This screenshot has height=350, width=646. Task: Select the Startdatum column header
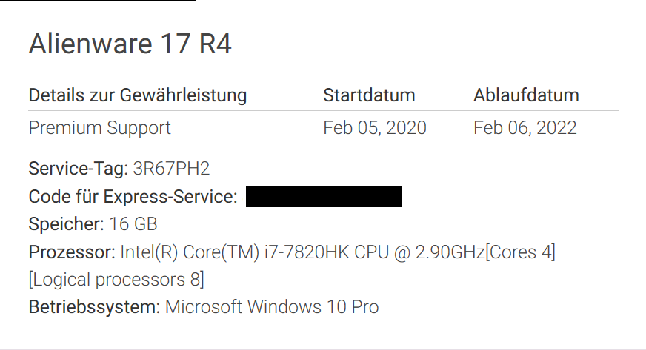point(369,95)
